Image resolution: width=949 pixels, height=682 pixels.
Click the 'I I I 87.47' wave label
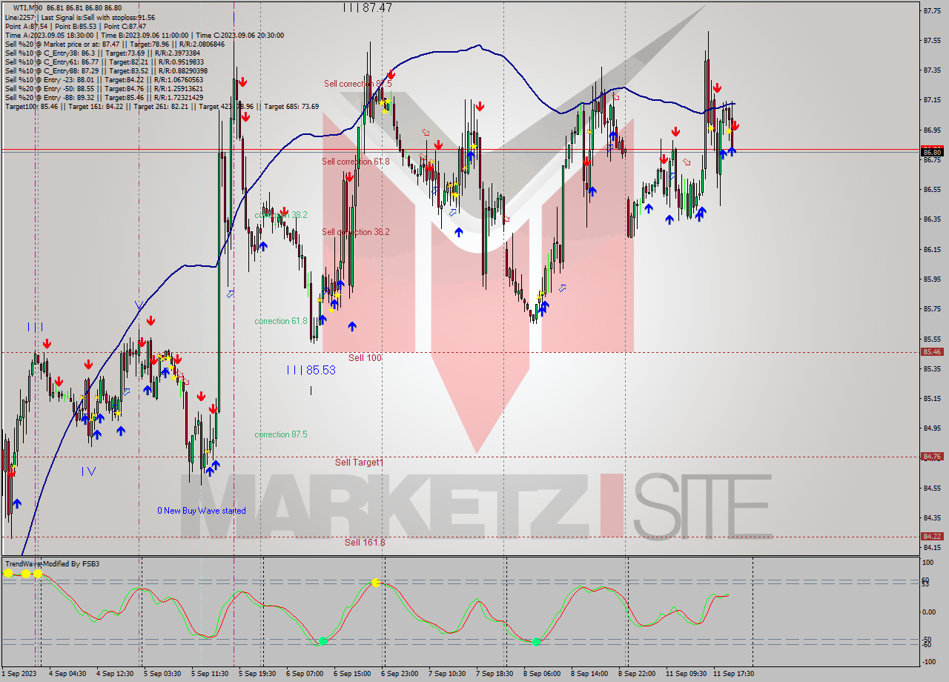click(368, 7)
